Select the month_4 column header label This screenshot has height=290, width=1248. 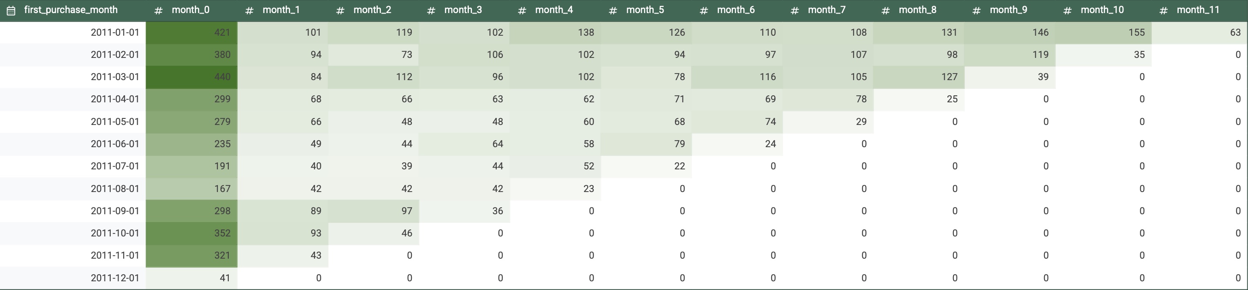click(x=554, y=10)
